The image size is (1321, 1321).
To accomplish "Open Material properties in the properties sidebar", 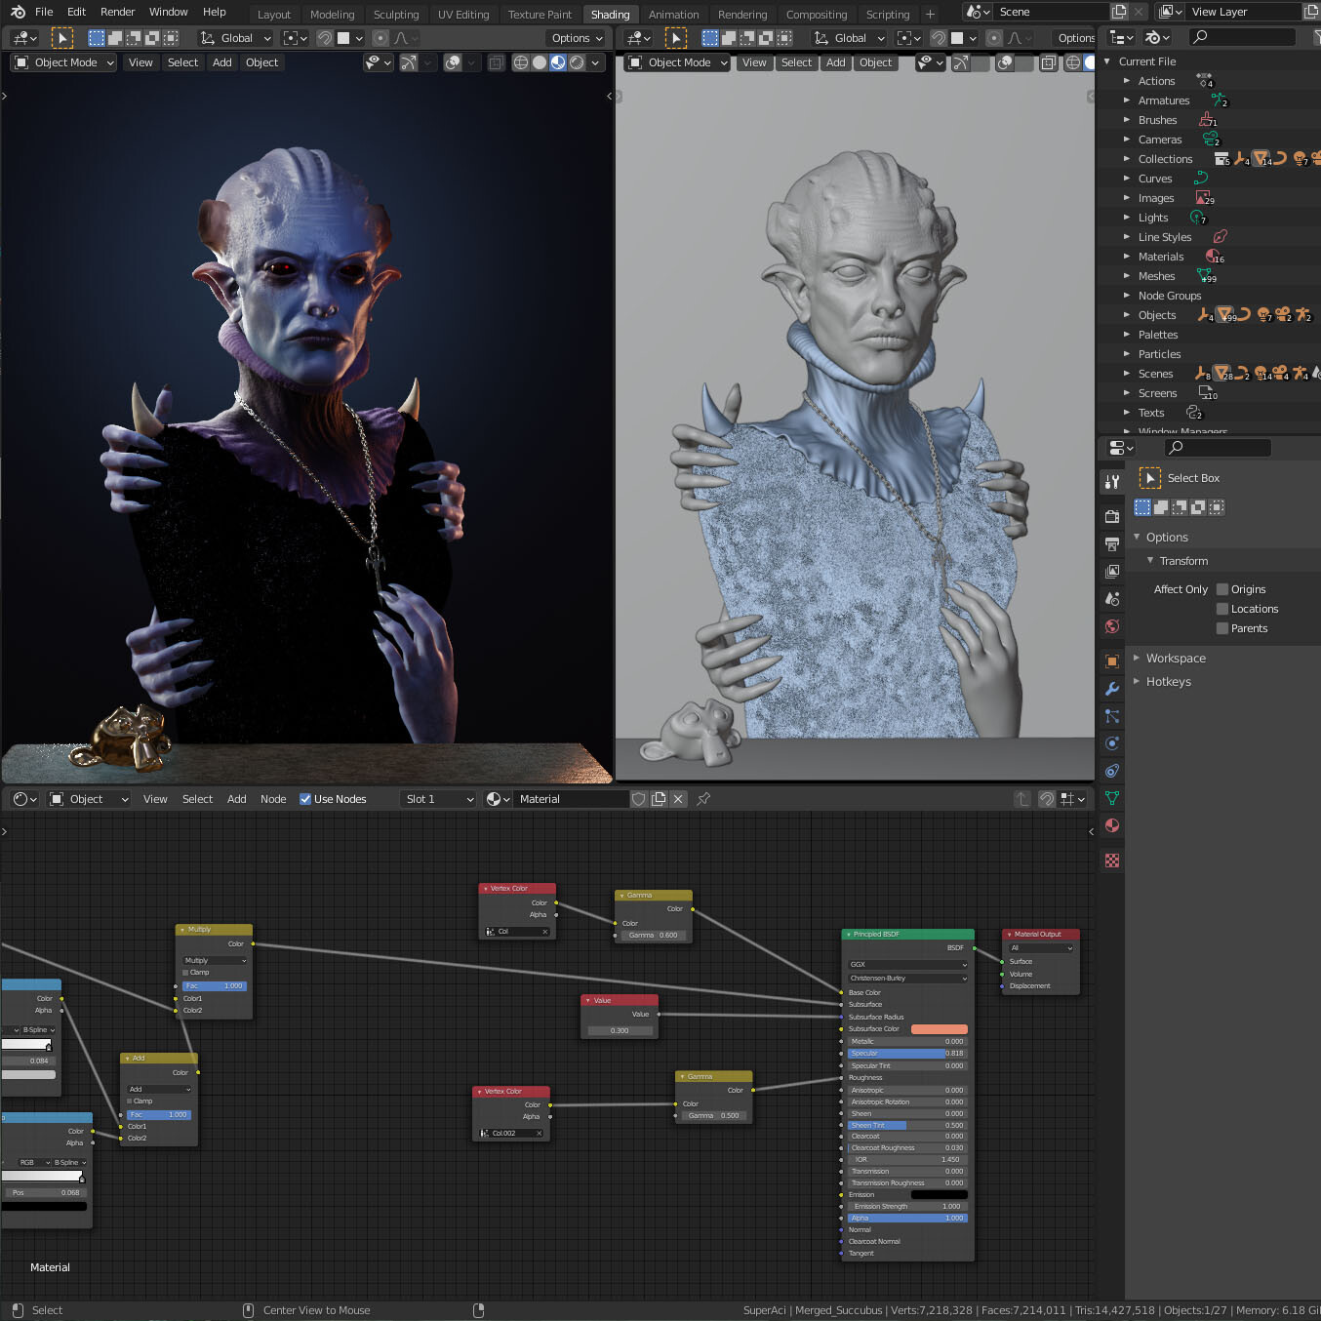I will click(x=1111, y=826).
